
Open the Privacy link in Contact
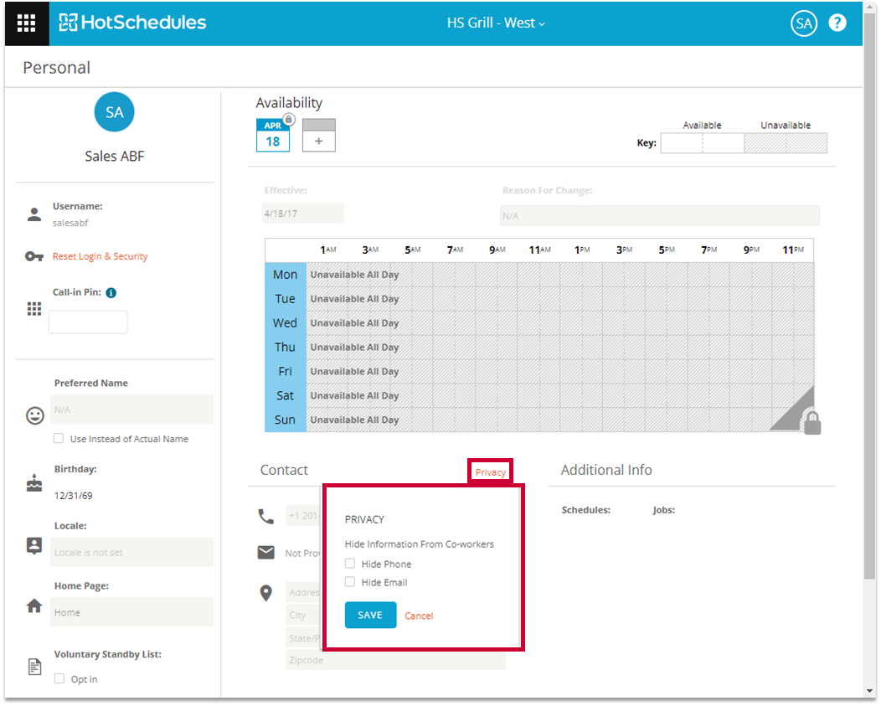tap(490, 472)
